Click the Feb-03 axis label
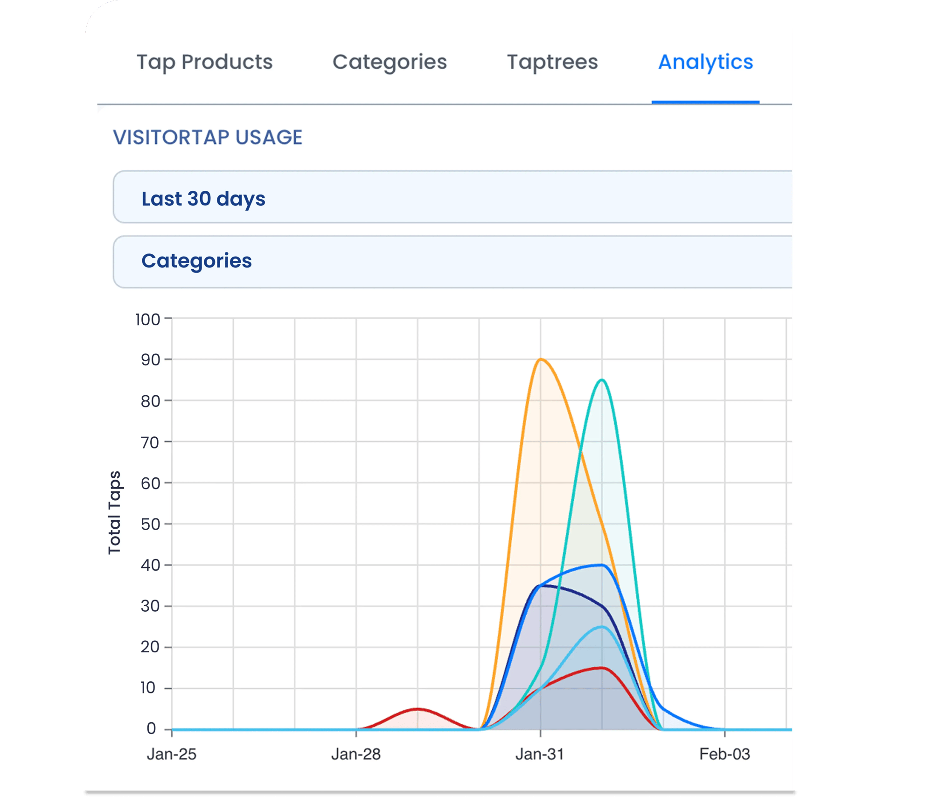Screen dimensions: 933x797 (724, 754)
